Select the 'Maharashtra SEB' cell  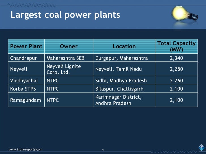(x=69, y=58)
